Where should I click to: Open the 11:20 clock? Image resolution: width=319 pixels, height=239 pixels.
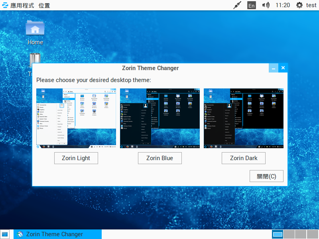pos(283,5)
